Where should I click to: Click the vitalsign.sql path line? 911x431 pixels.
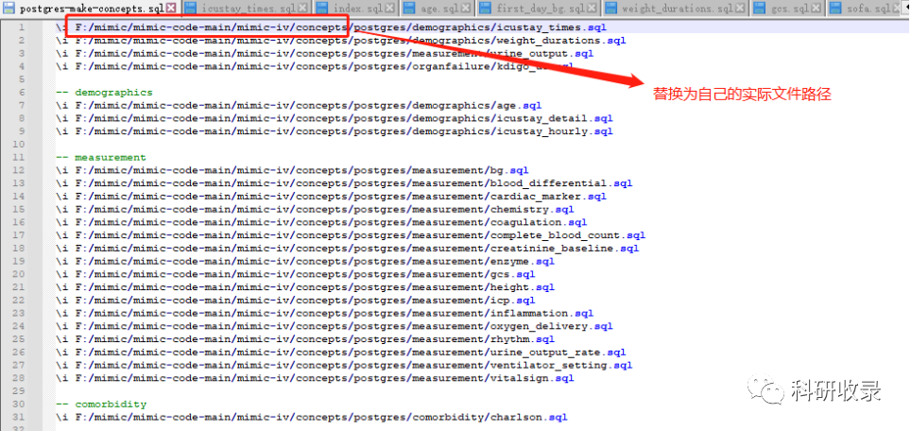(315, 378)
